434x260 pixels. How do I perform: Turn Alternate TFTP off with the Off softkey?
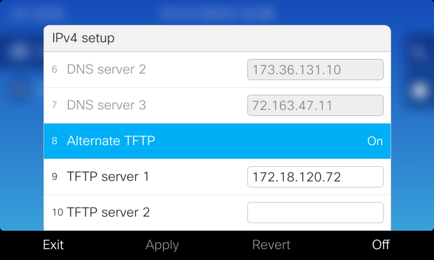[381, 245]
